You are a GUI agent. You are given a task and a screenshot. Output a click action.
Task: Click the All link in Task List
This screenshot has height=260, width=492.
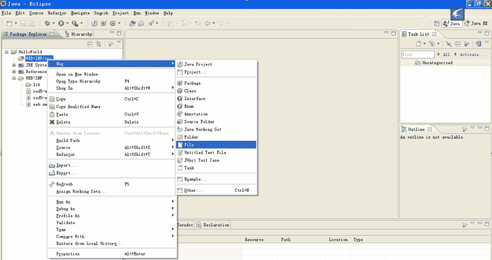tap(446, 54)
